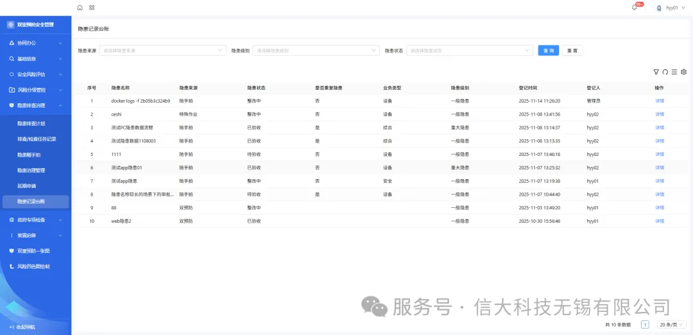Open the hyy01 user menu arrow
The image size is (693, 335).
coord(683,8)
